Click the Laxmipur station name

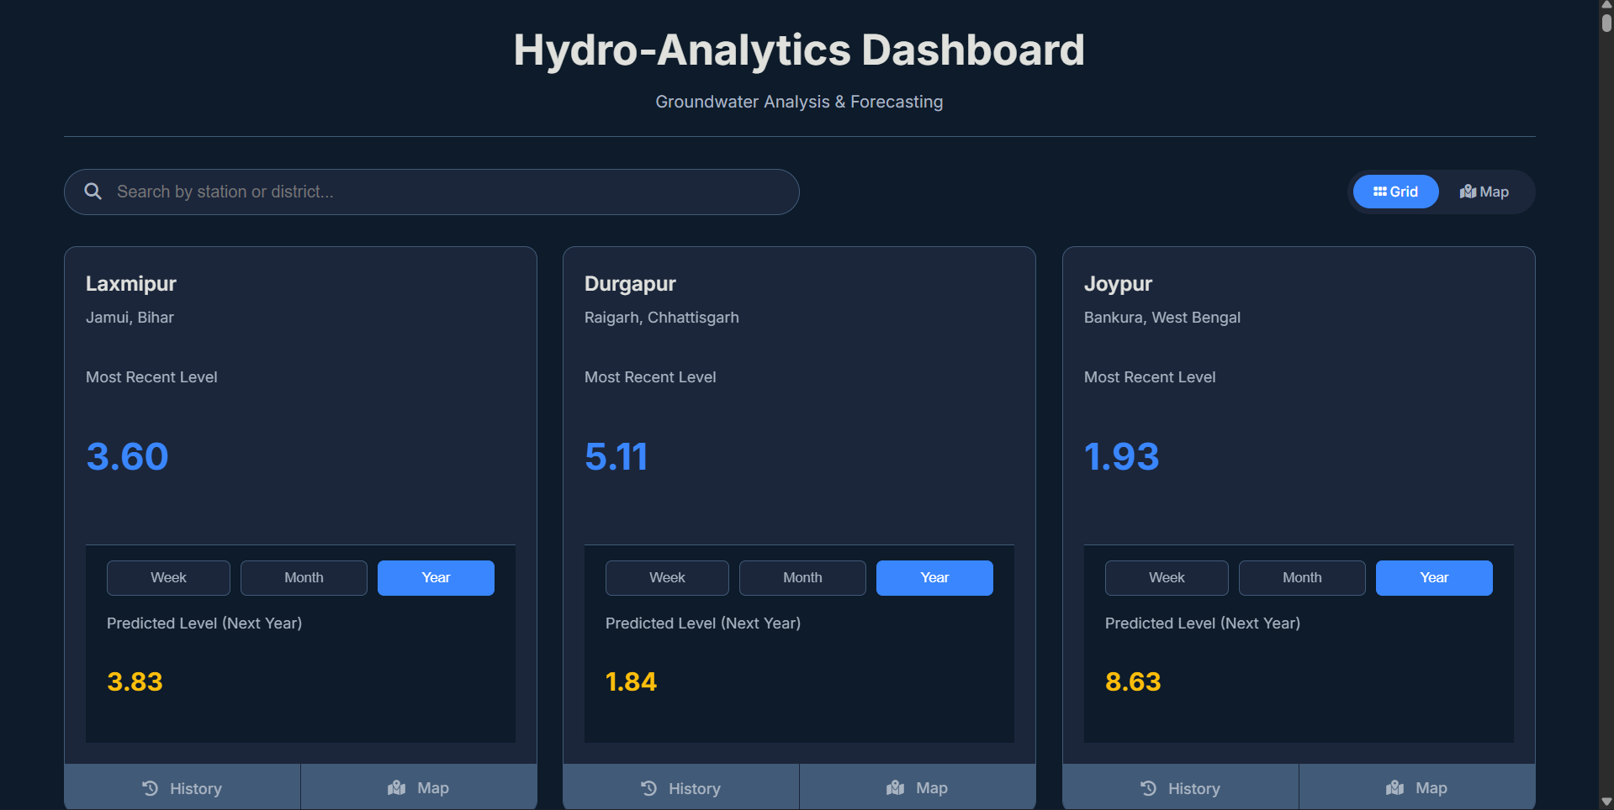coord(131,284)
